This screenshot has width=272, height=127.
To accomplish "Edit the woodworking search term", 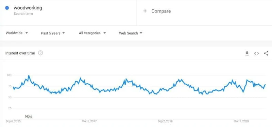I will (x=28, y=8).
